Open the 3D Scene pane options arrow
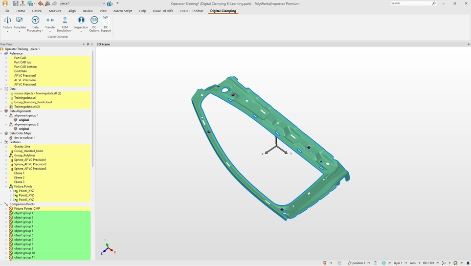The height and width of the screenshot is (266, 471). pyautogui.click(x=468, y=44)
